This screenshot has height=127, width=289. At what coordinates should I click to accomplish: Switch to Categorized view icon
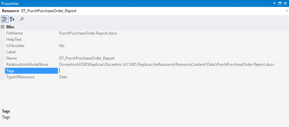click(5, 19)
